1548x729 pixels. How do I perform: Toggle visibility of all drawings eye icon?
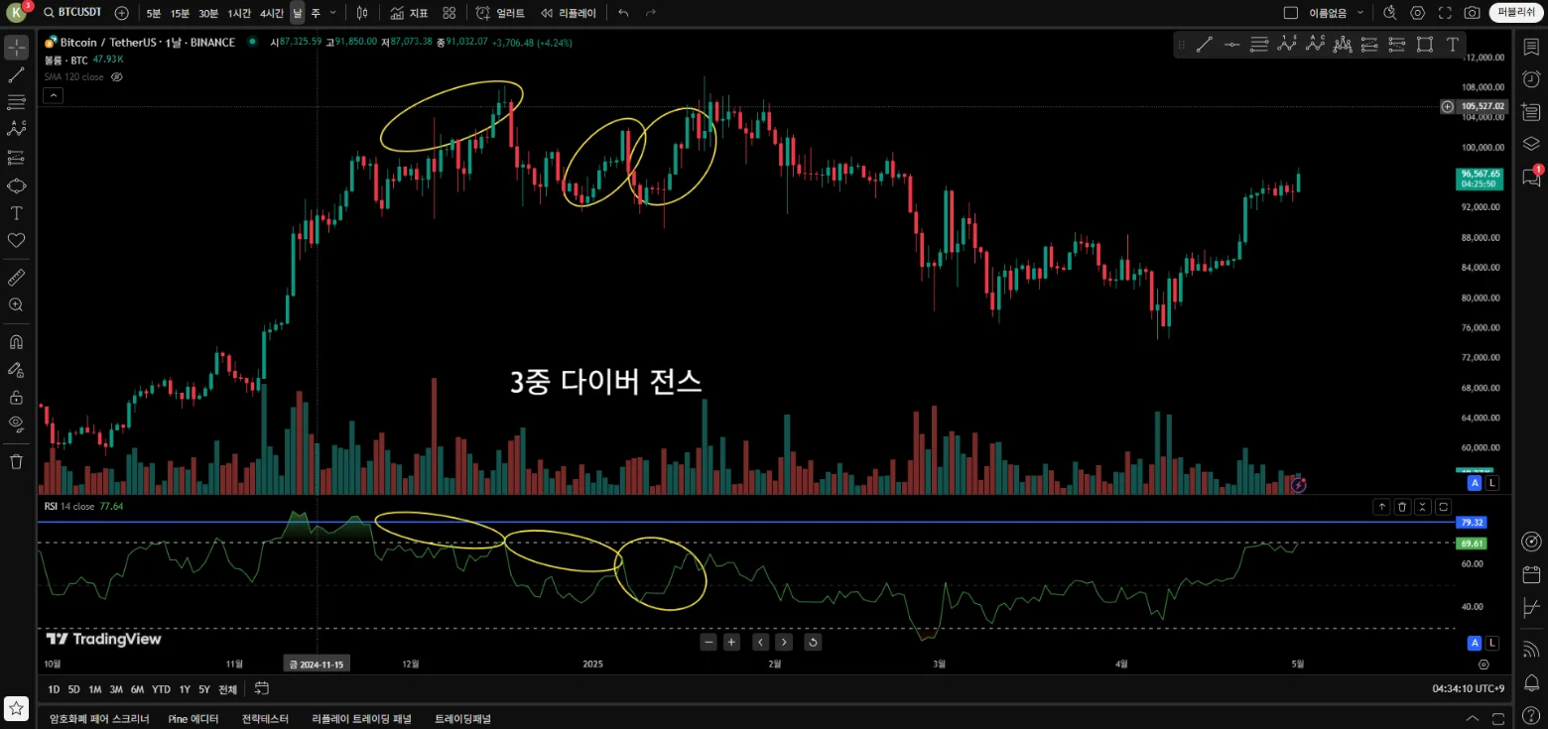pos(17,425)
